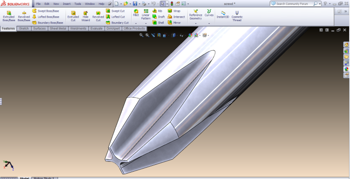The height and width of the screenshot is (179, 354).
Task: Select the Shell feature
Action: point(158,23)
